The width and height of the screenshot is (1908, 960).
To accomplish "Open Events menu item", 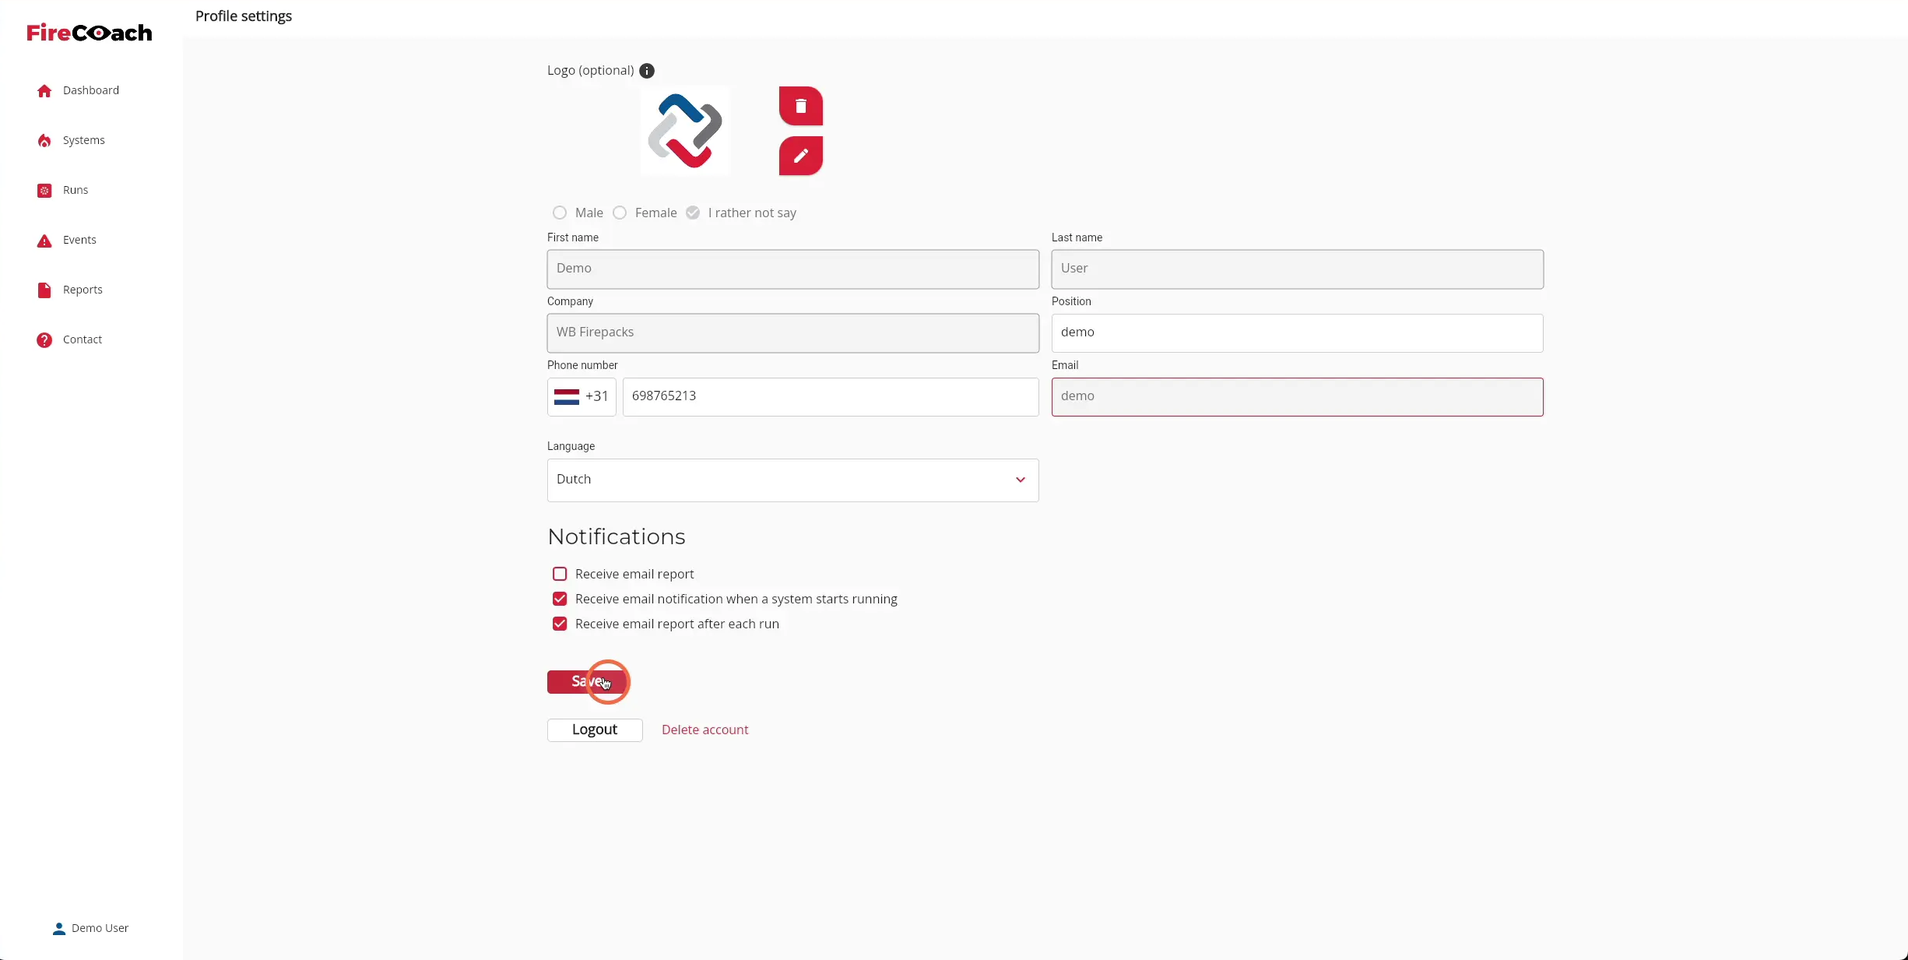I will pos(79,240).
